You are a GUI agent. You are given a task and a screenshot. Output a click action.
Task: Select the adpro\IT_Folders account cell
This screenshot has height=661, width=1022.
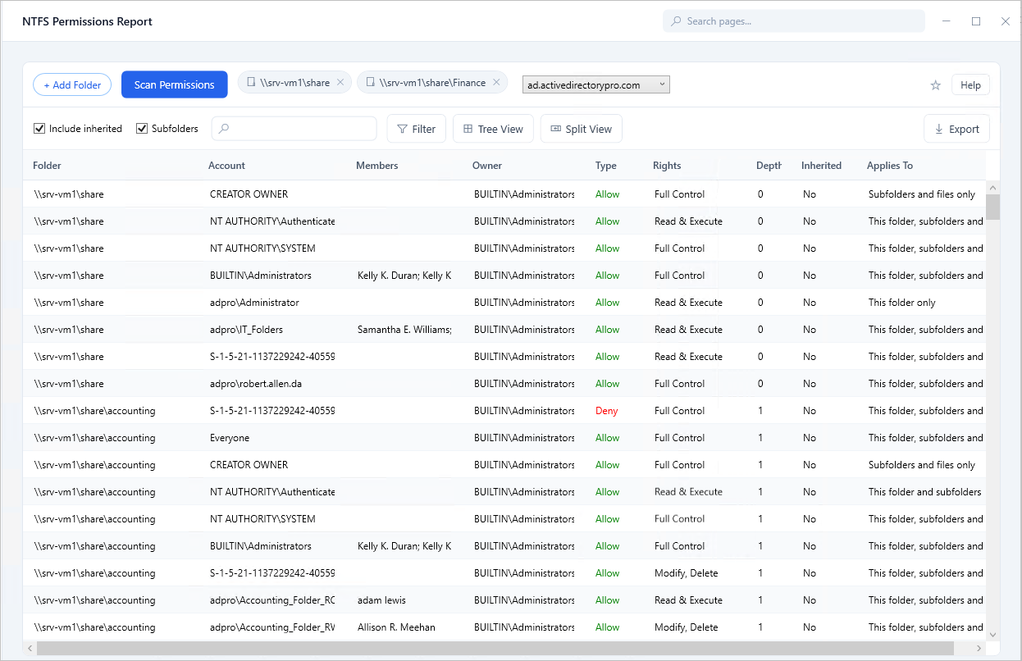pyautogui.click(x=246, y=330)
